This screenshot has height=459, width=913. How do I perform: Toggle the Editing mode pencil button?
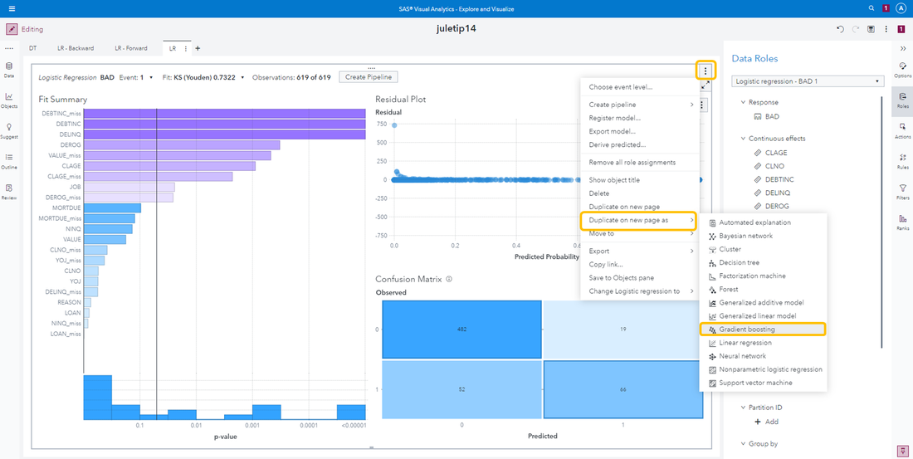click(12, 29)
